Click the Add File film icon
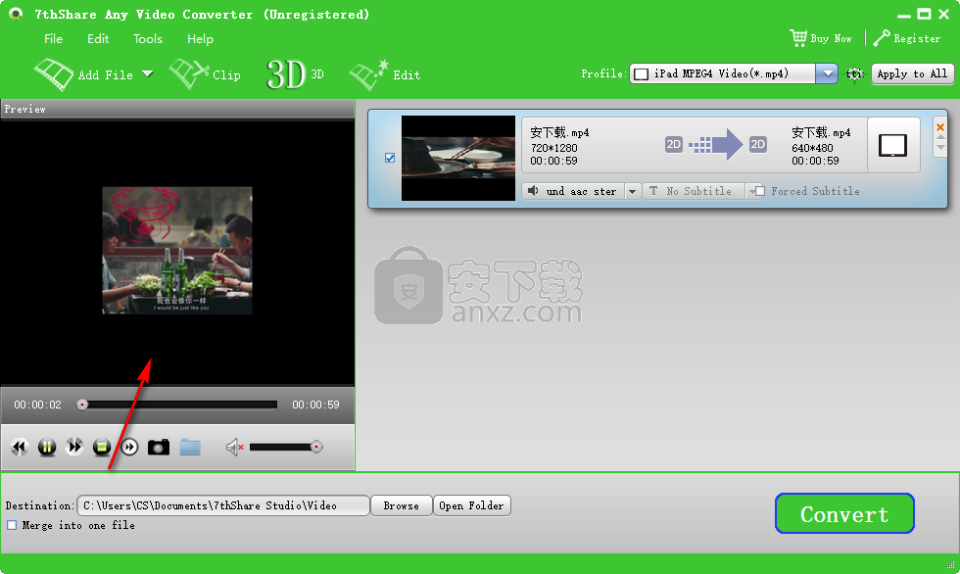 54,74
